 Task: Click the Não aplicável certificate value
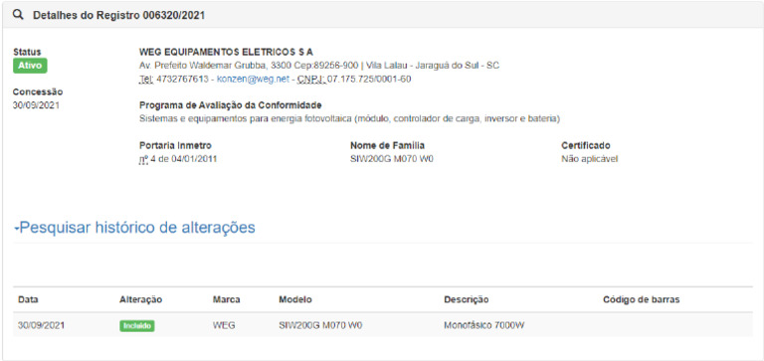(x=590, y=159)
